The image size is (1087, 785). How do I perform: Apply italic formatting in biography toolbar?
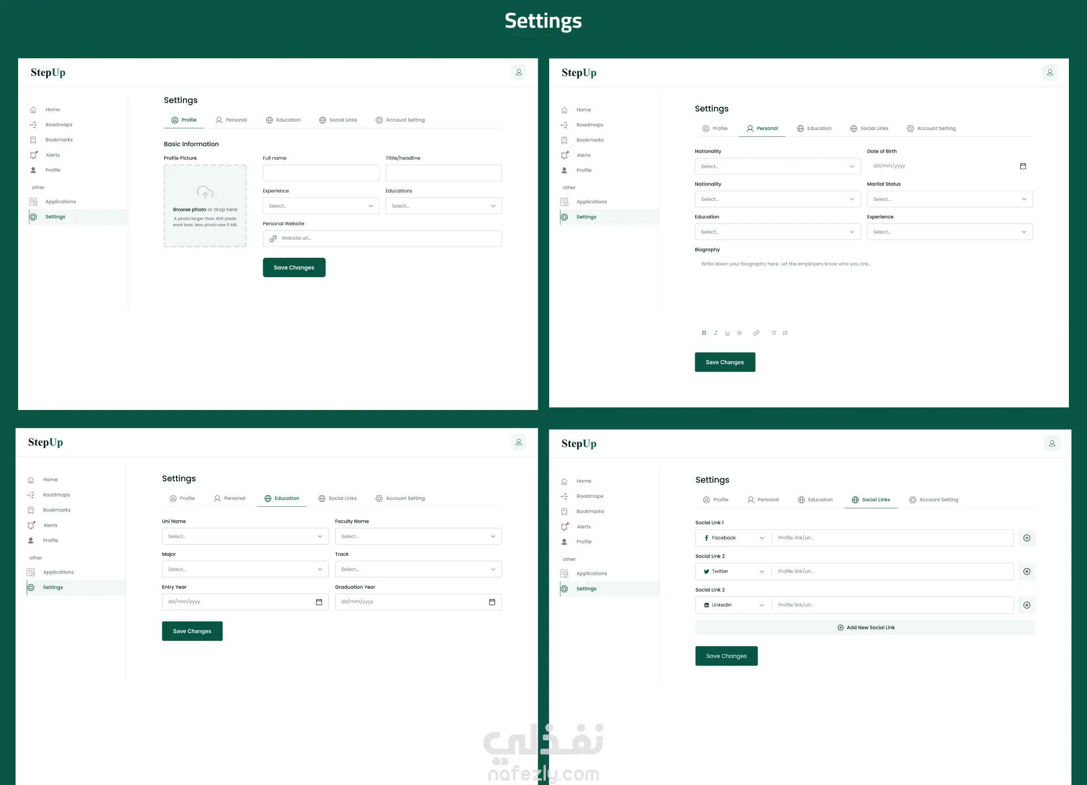point(716,333)
